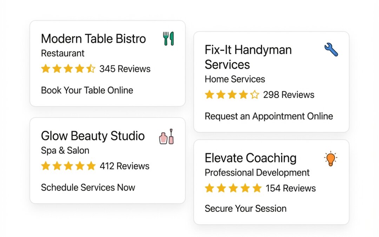View the 412 Reviews count

125,166
